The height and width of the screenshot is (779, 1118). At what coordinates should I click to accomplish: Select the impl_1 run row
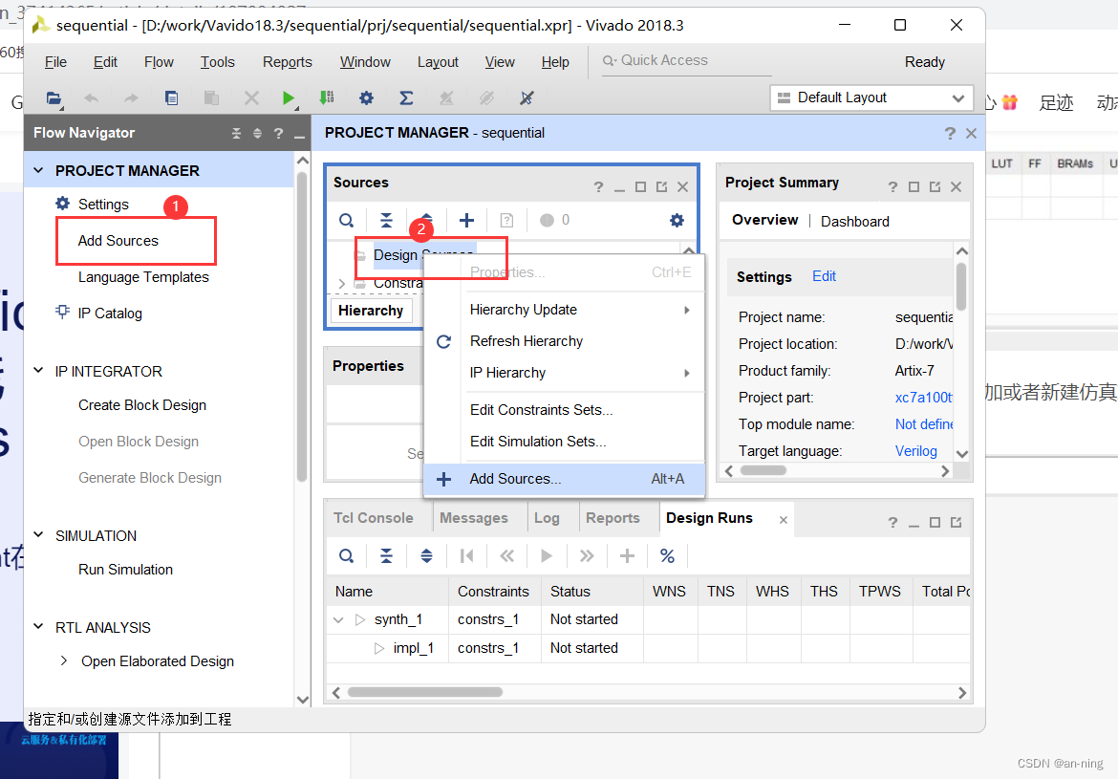click(x=648, y=648)
